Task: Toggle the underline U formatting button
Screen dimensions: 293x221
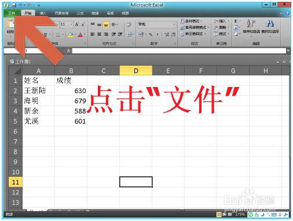Action: pyautogui.click(x=45, y=35)
